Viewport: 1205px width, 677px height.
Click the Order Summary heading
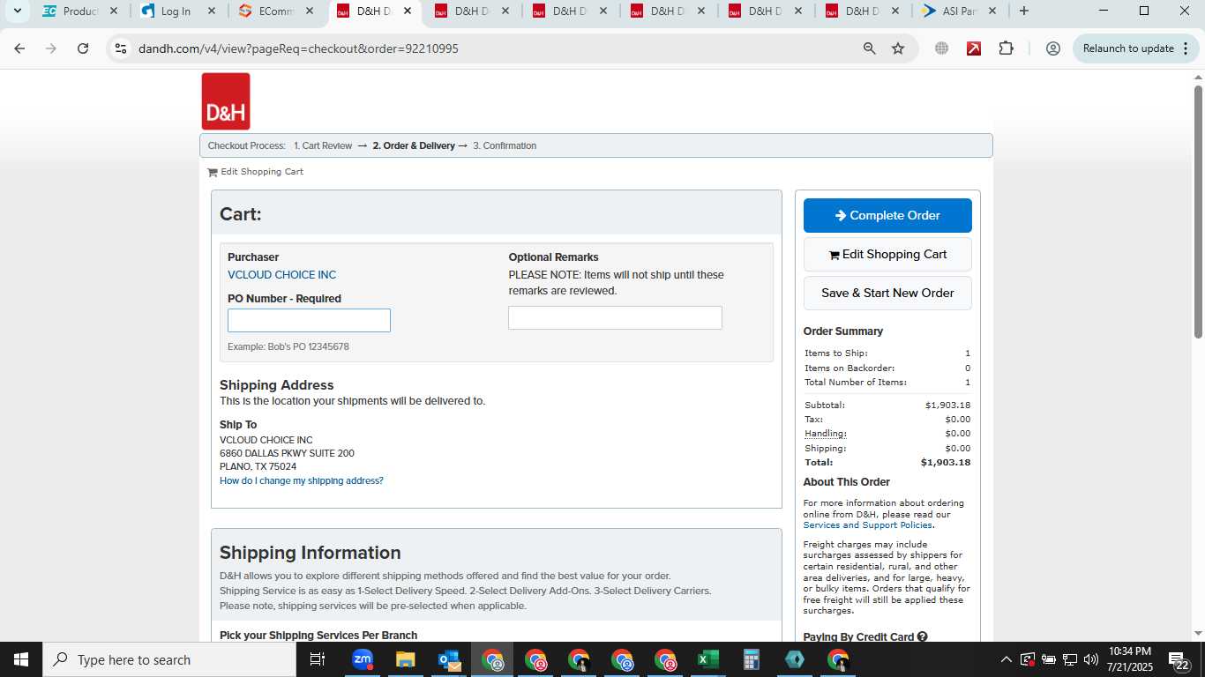point(842,331)
